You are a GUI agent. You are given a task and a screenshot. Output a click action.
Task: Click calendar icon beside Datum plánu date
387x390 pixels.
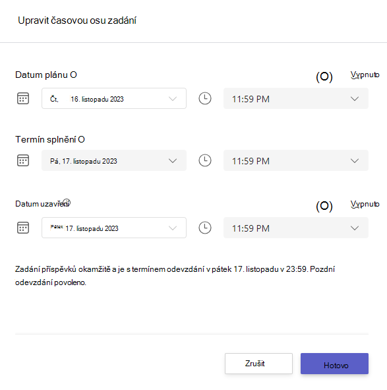[23, 98]
